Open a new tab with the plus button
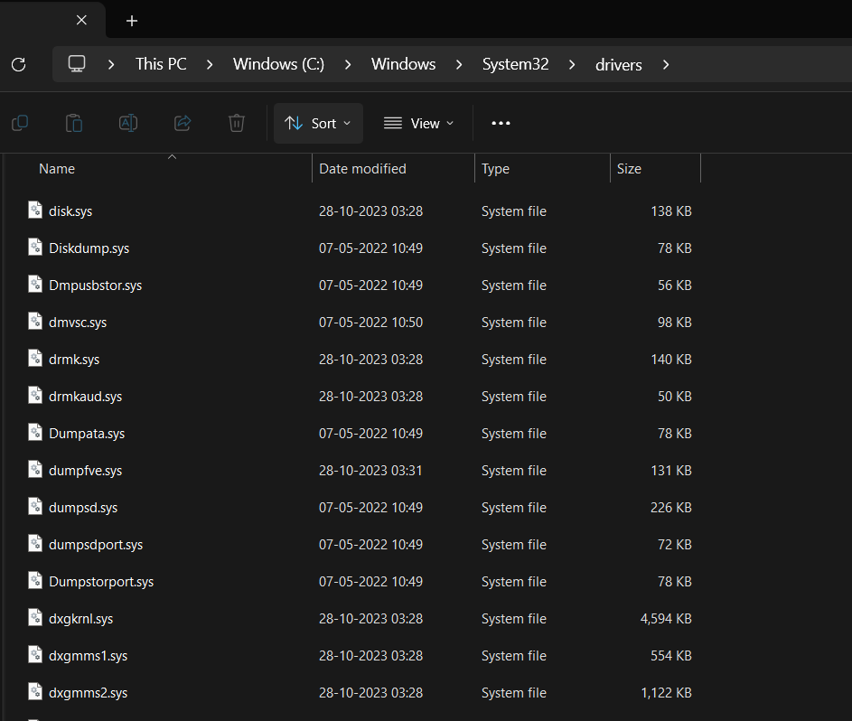The height and width of the screenshot is (721, 852). [132, 20]
